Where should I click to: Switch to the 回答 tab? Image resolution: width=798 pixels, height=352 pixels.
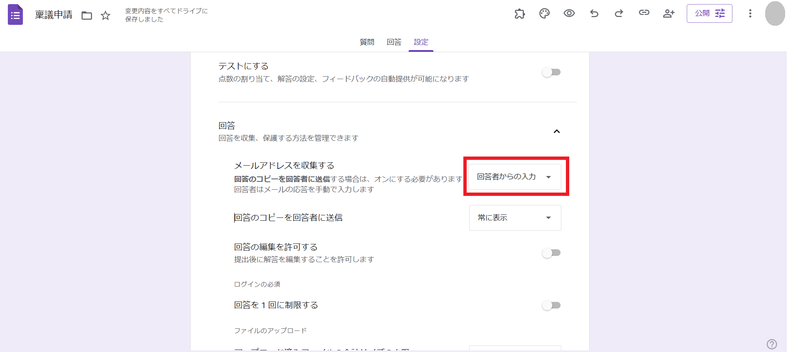tap(394, 42)
